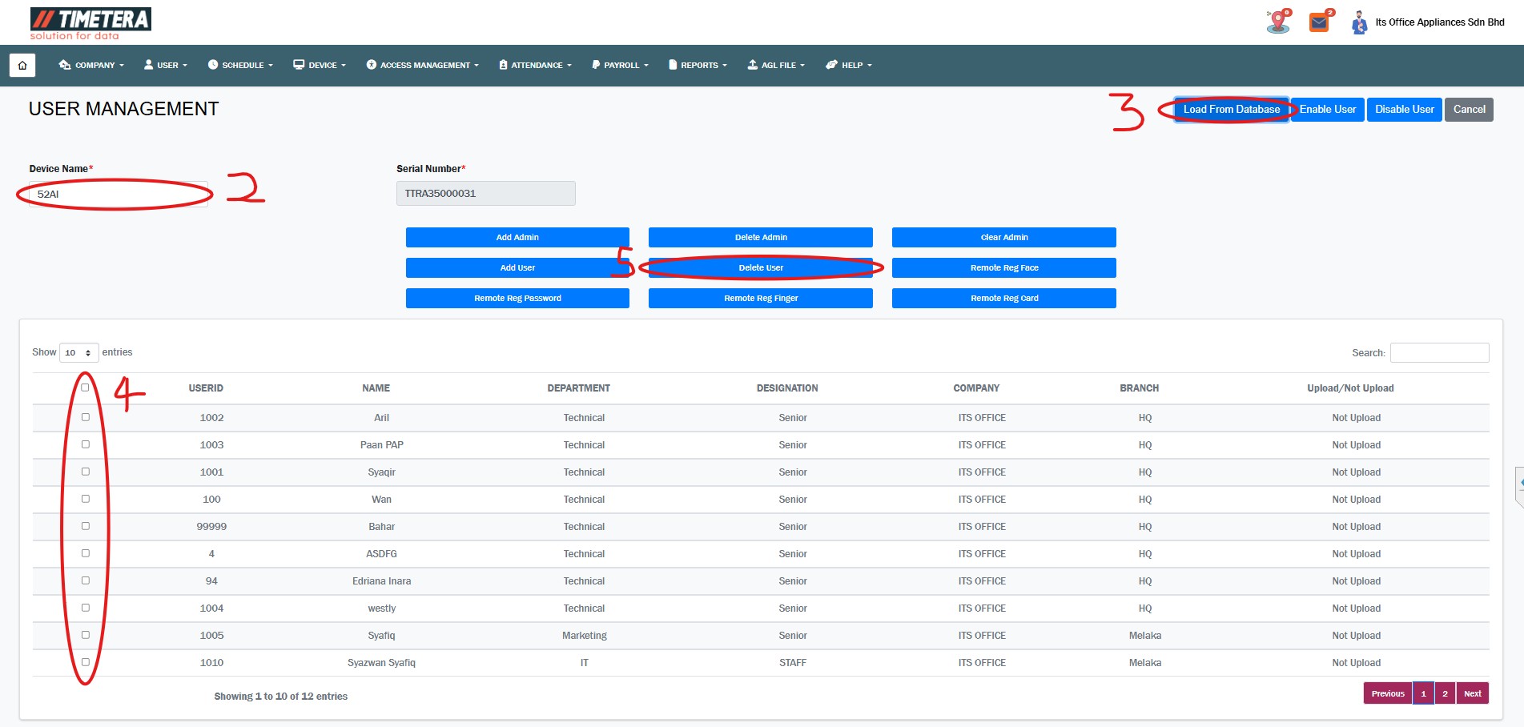
Task: Click the Device Name input field
Action: 119,194
